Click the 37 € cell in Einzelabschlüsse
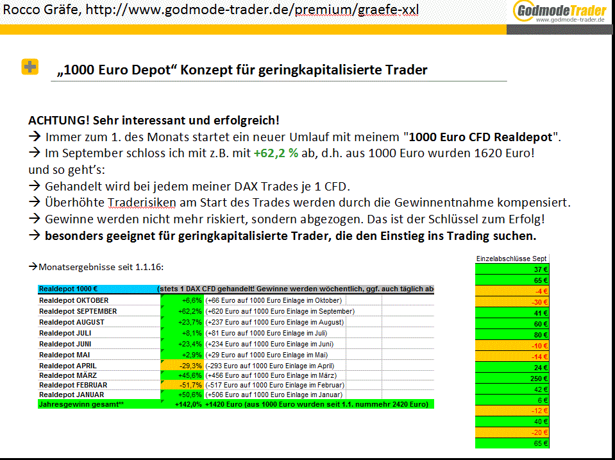The height and width of the screenshot is (460, 615). pyautogui.click(x=512, y=269)
